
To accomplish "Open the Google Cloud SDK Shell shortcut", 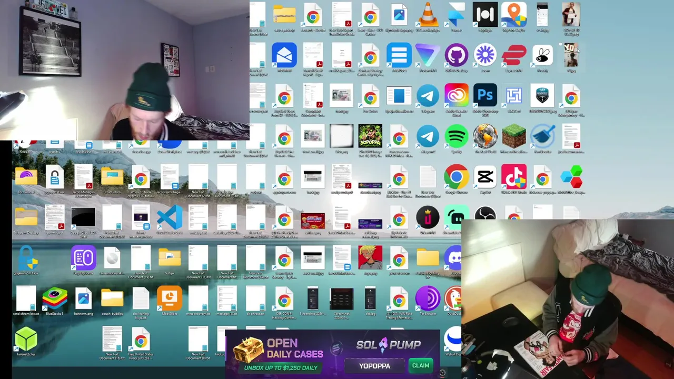I will (x=83, y=218).
